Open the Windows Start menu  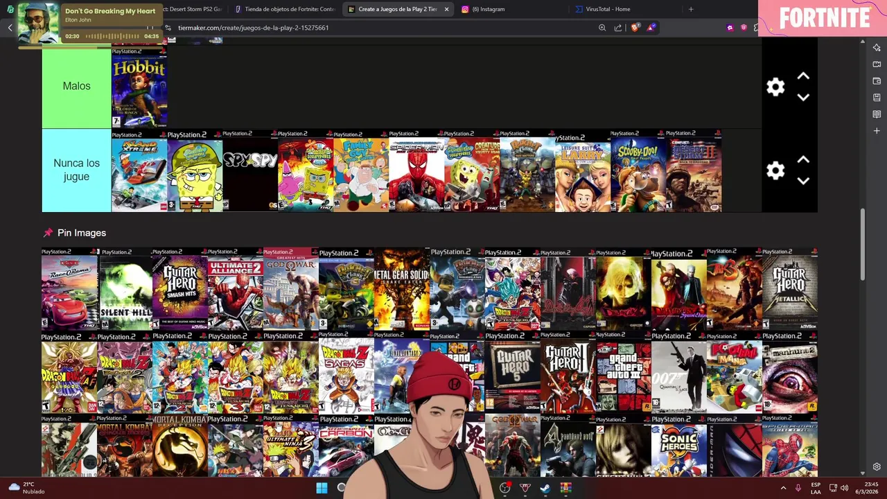pos(322,488)
